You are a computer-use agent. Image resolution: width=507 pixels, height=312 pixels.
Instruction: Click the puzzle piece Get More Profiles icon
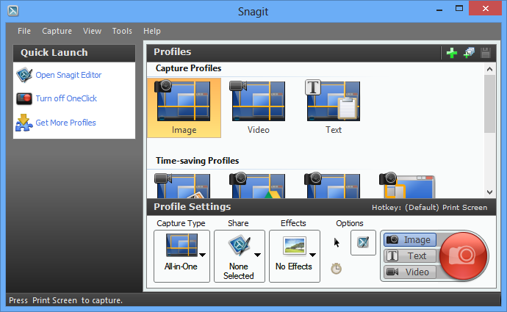[24, 123]
